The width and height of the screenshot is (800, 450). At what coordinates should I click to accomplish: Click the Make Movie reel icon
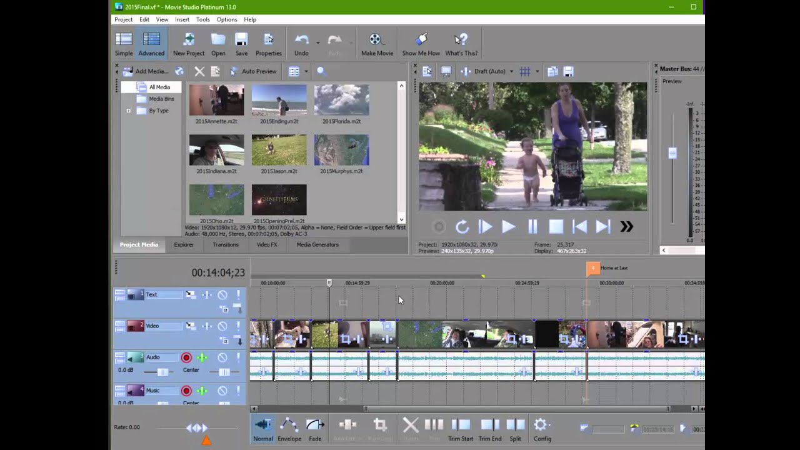click(375, 40)
